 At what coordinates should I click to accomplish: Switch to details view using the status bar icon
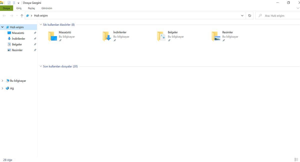[296, 160]
